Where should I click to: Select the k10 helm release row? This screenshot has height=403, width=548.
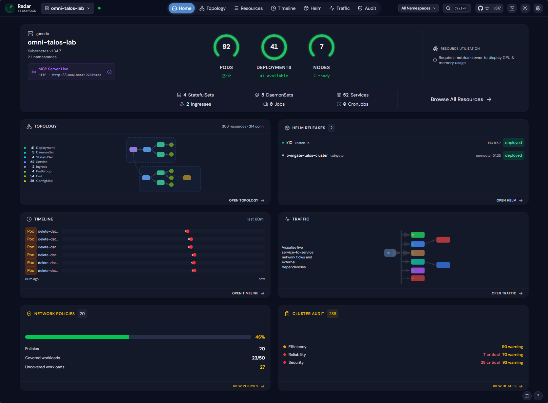[403, 143]
